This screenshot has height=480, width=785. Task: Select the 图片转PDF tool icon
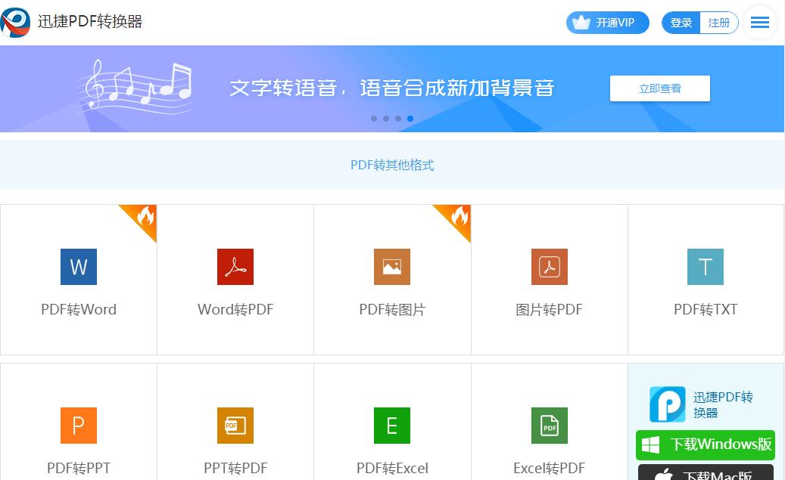(549, 267)
